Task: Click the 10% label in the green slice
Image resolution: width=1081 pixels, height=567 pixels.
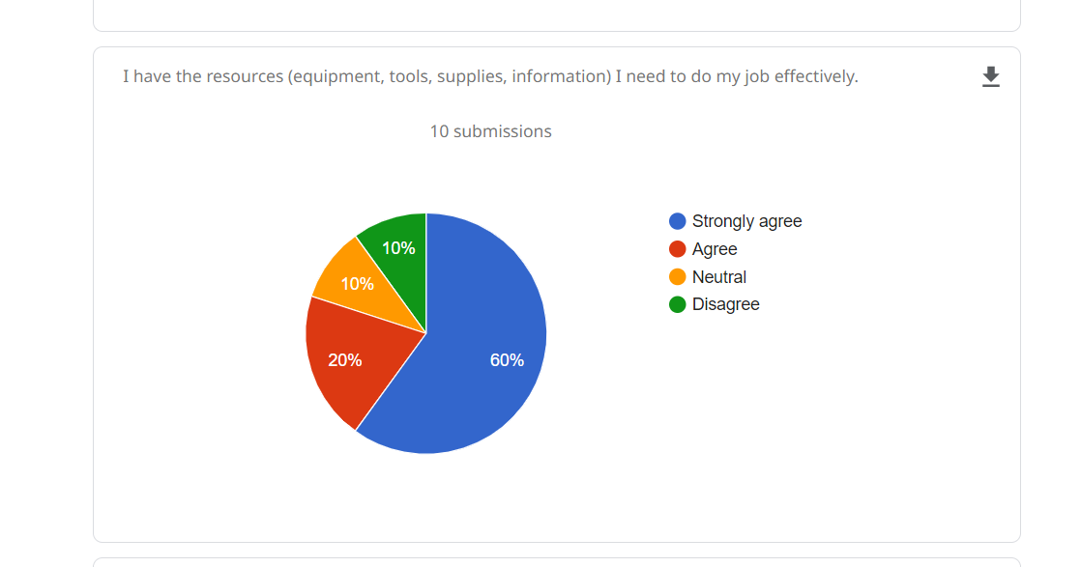Action: point(398,248)
